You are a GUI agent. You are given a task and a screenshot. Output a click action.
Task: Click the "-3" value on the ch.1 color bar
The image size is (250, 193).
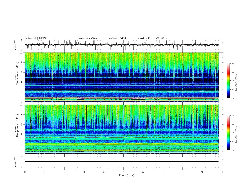pyautogui.click(x=233, y=63)
